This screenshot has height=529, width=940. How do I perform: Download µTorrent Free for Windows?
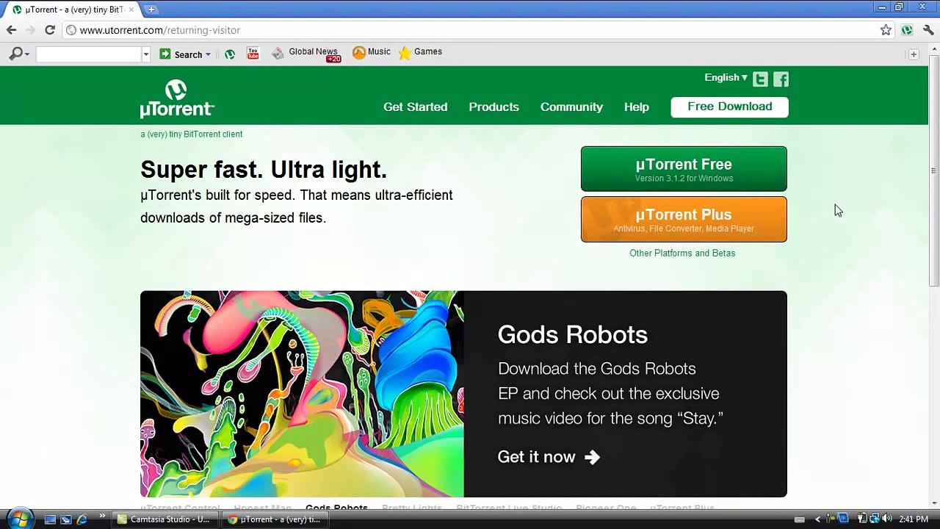(x=684, y=169)
